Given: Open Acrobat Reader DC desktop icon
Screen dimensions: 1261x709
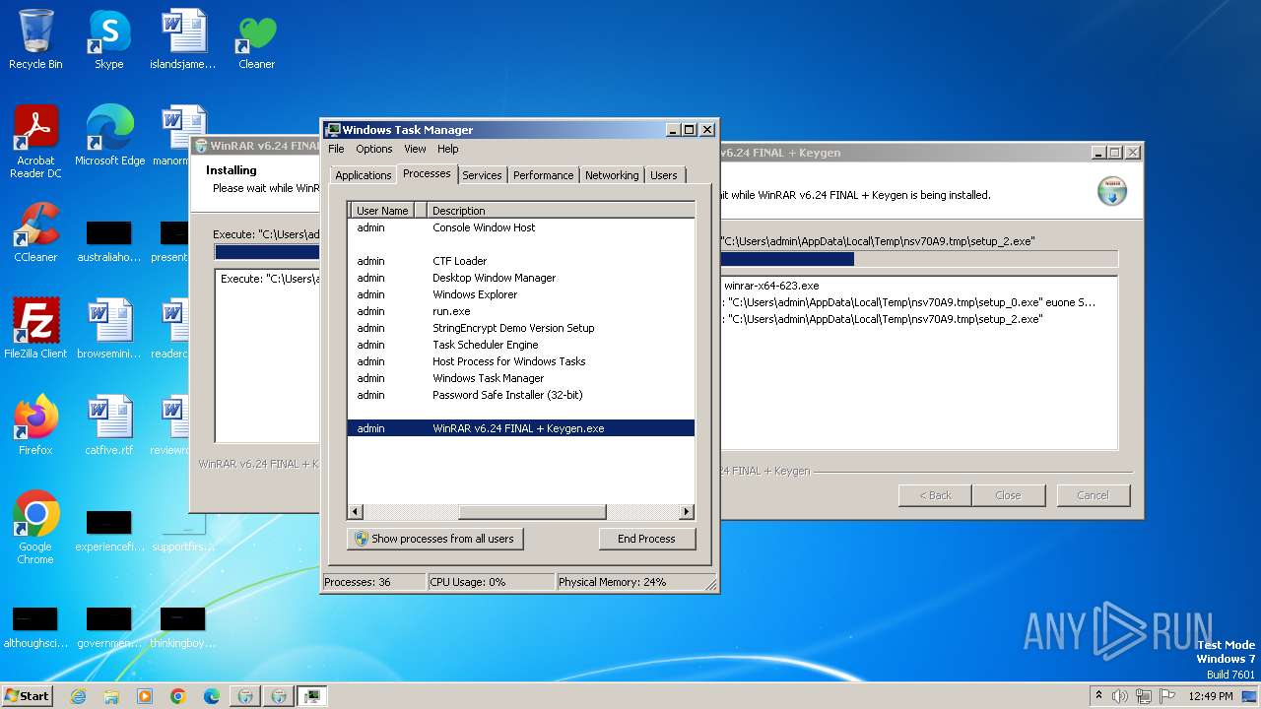Looking at the screenshot, I should click(x=35, y=142).
